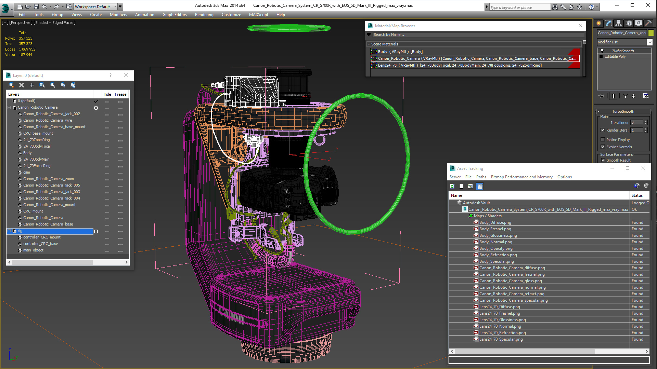Click the Iterations spinner arrows
Screen dimensions: 657x369
coord(645,122)
